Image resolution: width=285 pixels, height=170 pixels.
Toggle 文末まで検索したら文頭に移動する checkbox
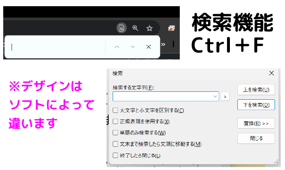pyautogui.click(x=116, y=144)
